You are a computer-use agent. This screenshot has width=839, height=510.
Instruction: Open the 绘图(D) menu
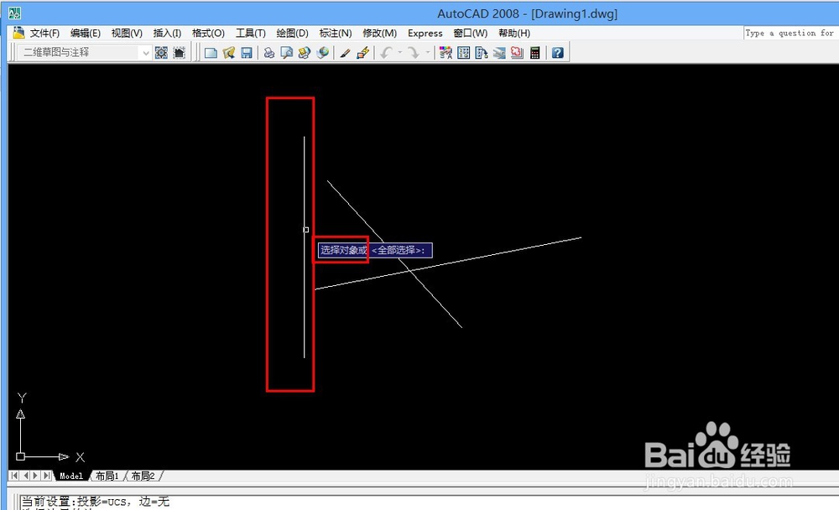point(292,34)
